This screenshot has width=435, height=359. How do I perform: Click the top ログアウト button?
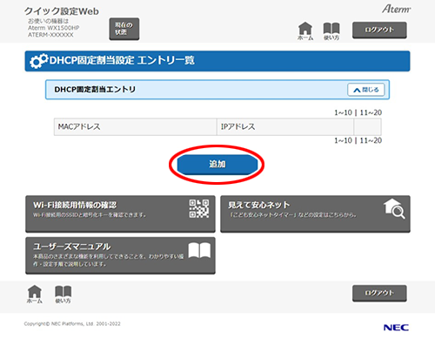379,30
